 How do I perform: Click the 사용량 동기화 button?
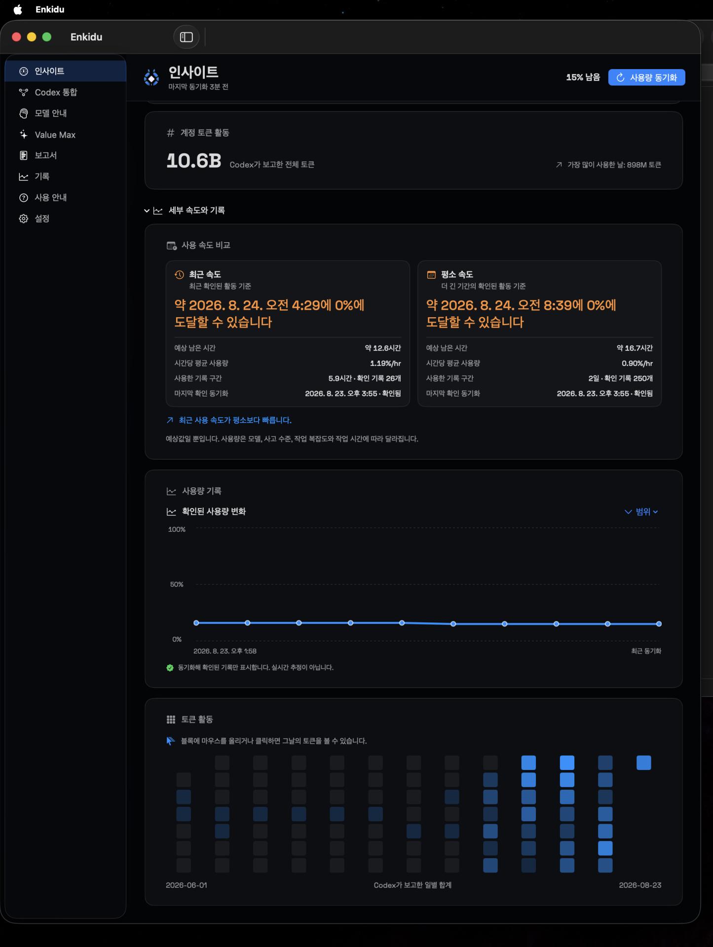tap(646, 77)
